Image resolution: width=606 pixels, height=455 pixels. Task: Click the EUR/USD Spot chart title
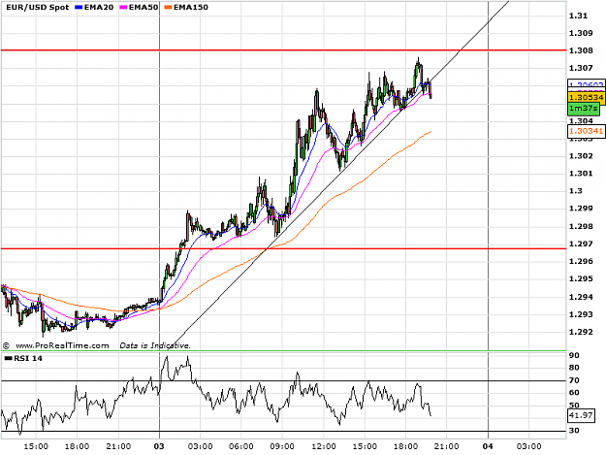point(37,7)
